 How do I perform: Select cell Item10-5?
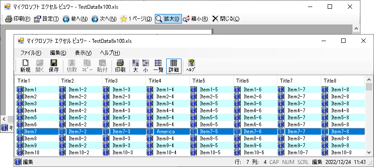(x=210, y=153)
